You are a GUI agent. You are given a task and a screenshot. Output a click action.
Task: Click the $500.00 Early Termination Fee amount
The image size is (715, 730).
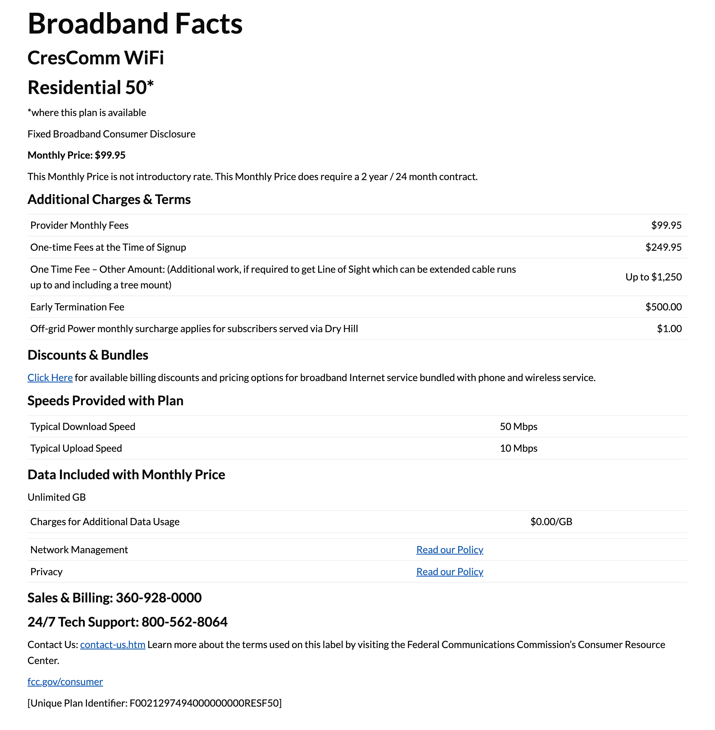point(663,307)
